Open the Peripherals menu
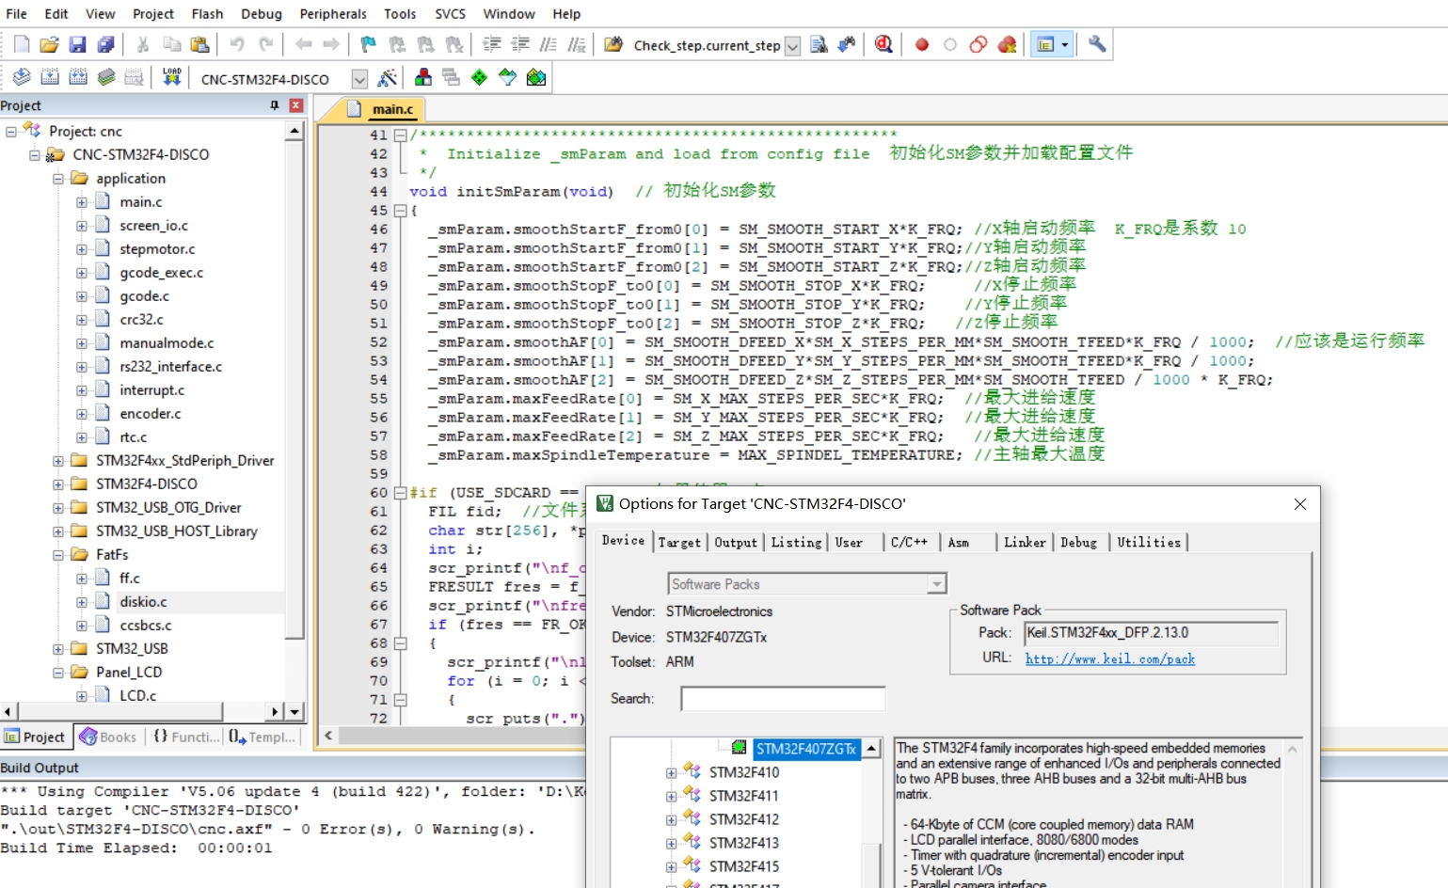The image size is (1448, 888). [x=333, y=14]
